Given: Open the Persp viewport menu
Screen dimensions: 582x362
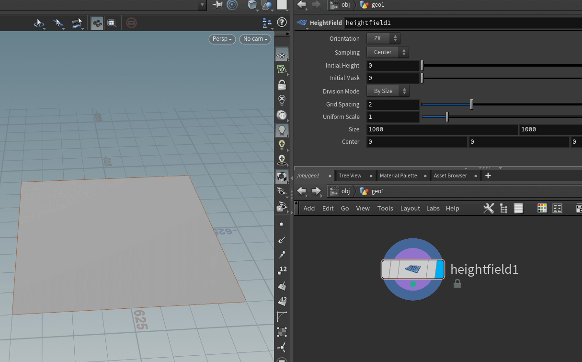Looking at the screenshot, I should click(222, 39).
